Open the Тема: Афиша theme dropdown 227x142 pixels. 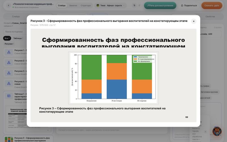tap(111, 5)
